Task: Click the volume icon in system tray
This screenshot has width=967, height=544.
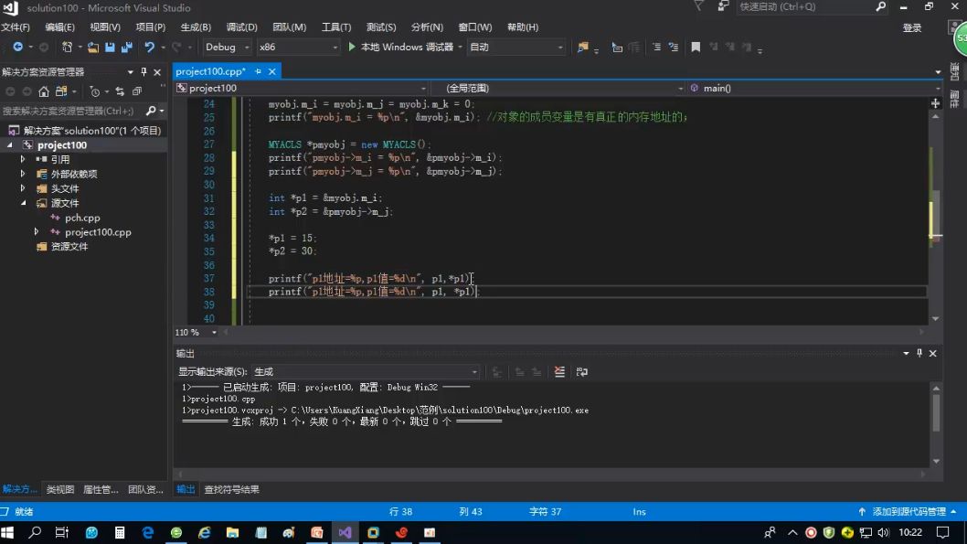Action: [883, 532]
